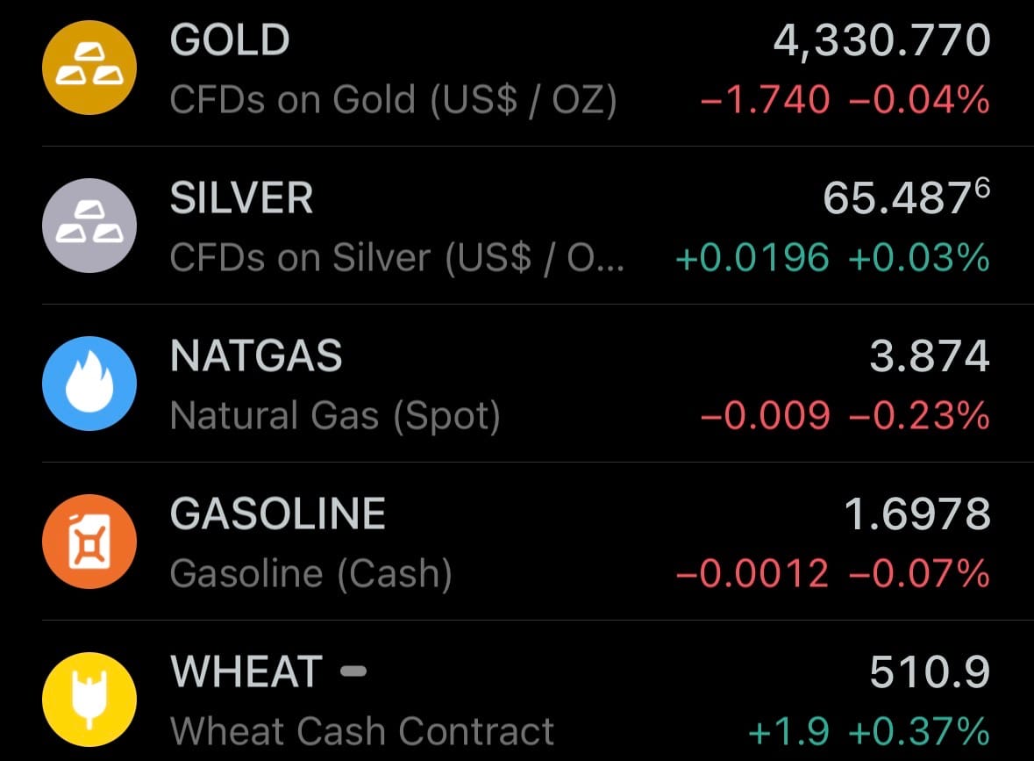
Task: Tap the gasoline price 1.6978
Action: click(x=917, y=514)
